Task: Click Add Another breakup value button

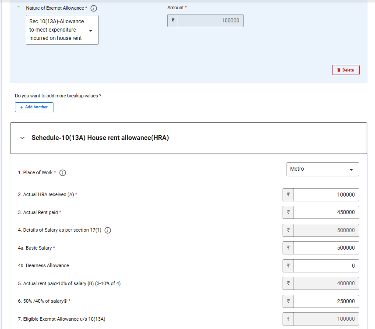Action: [x=34, y=107]
